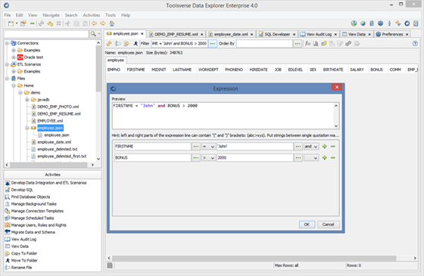Click the blue gear preferences icon top-right
The width and height of the screenshot is (424, 276).
(x=380, y=23)
